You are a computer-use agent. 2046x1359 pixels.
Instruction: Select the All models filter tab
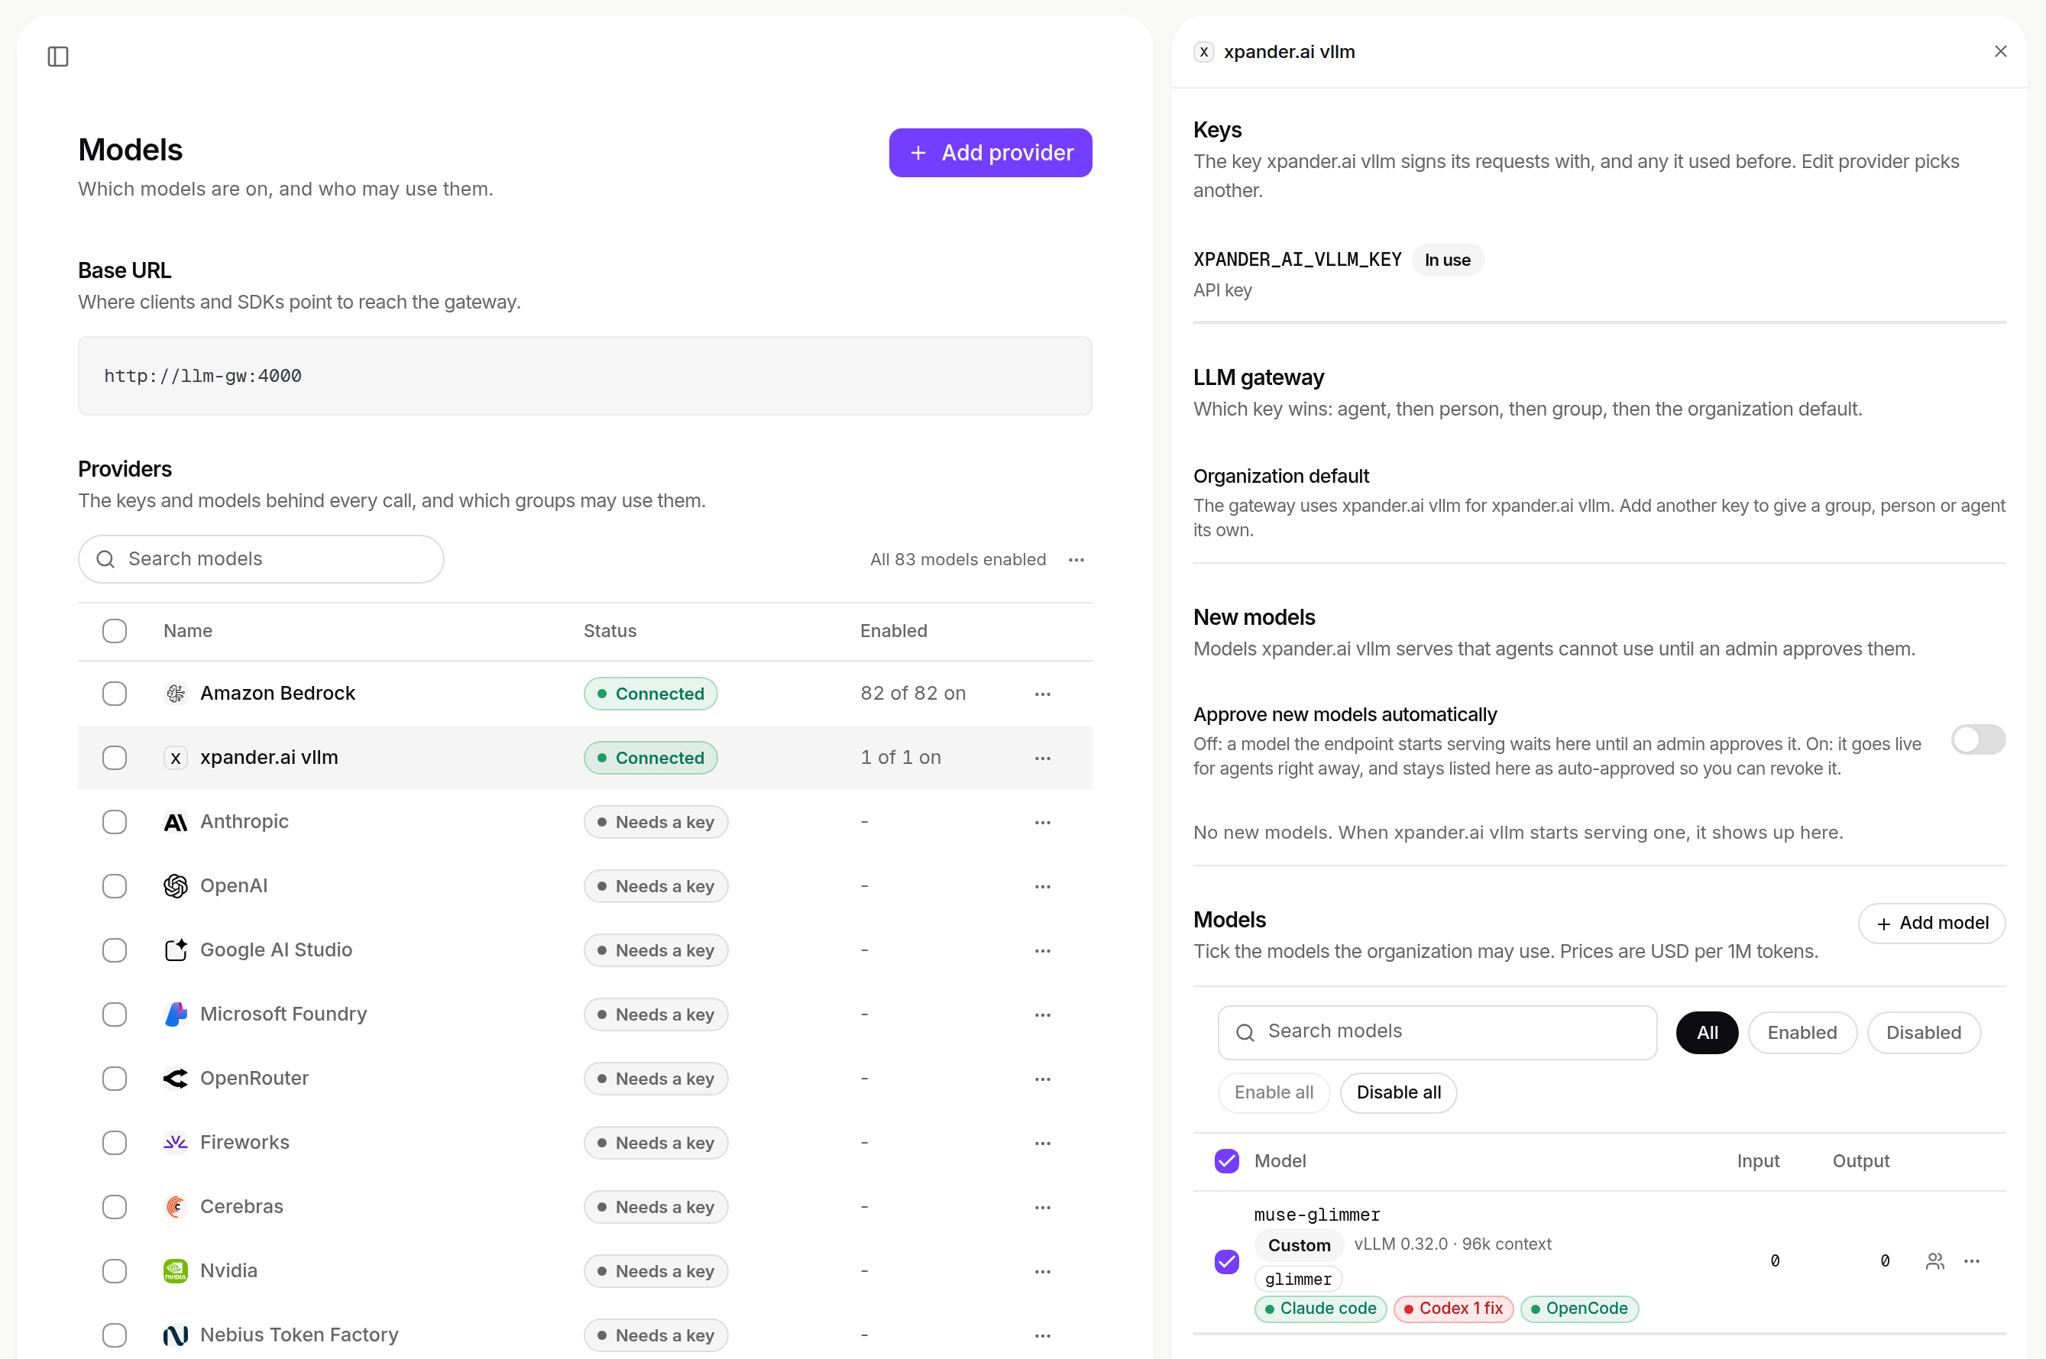tap(1706, 1032)
